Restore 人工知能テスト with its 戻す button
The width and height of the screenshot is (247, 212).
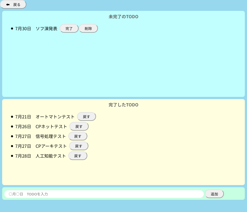tap(78, 156)
